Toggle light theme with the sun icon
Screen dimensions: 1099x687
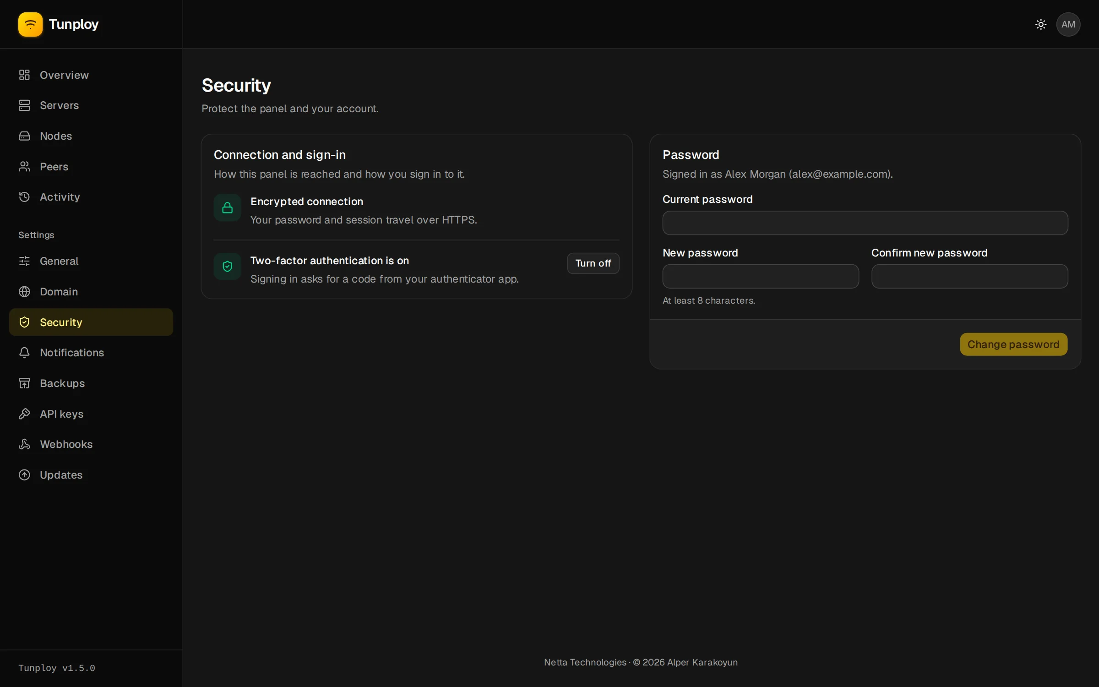pos(1041,24)
